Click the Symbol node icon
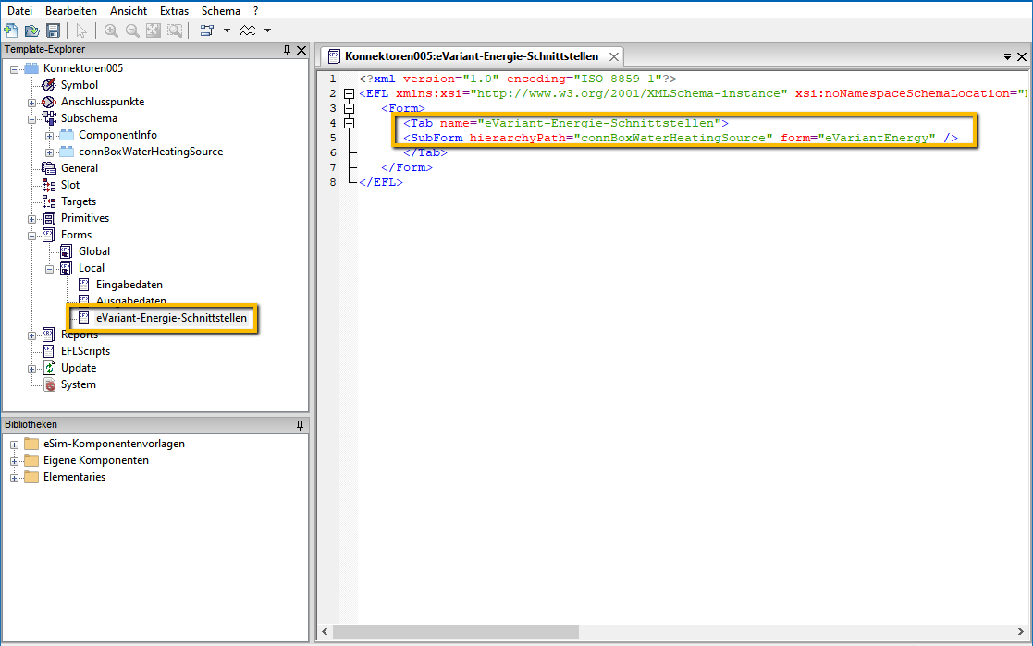This screenshot has height=646, width=1033. [49, 85]
